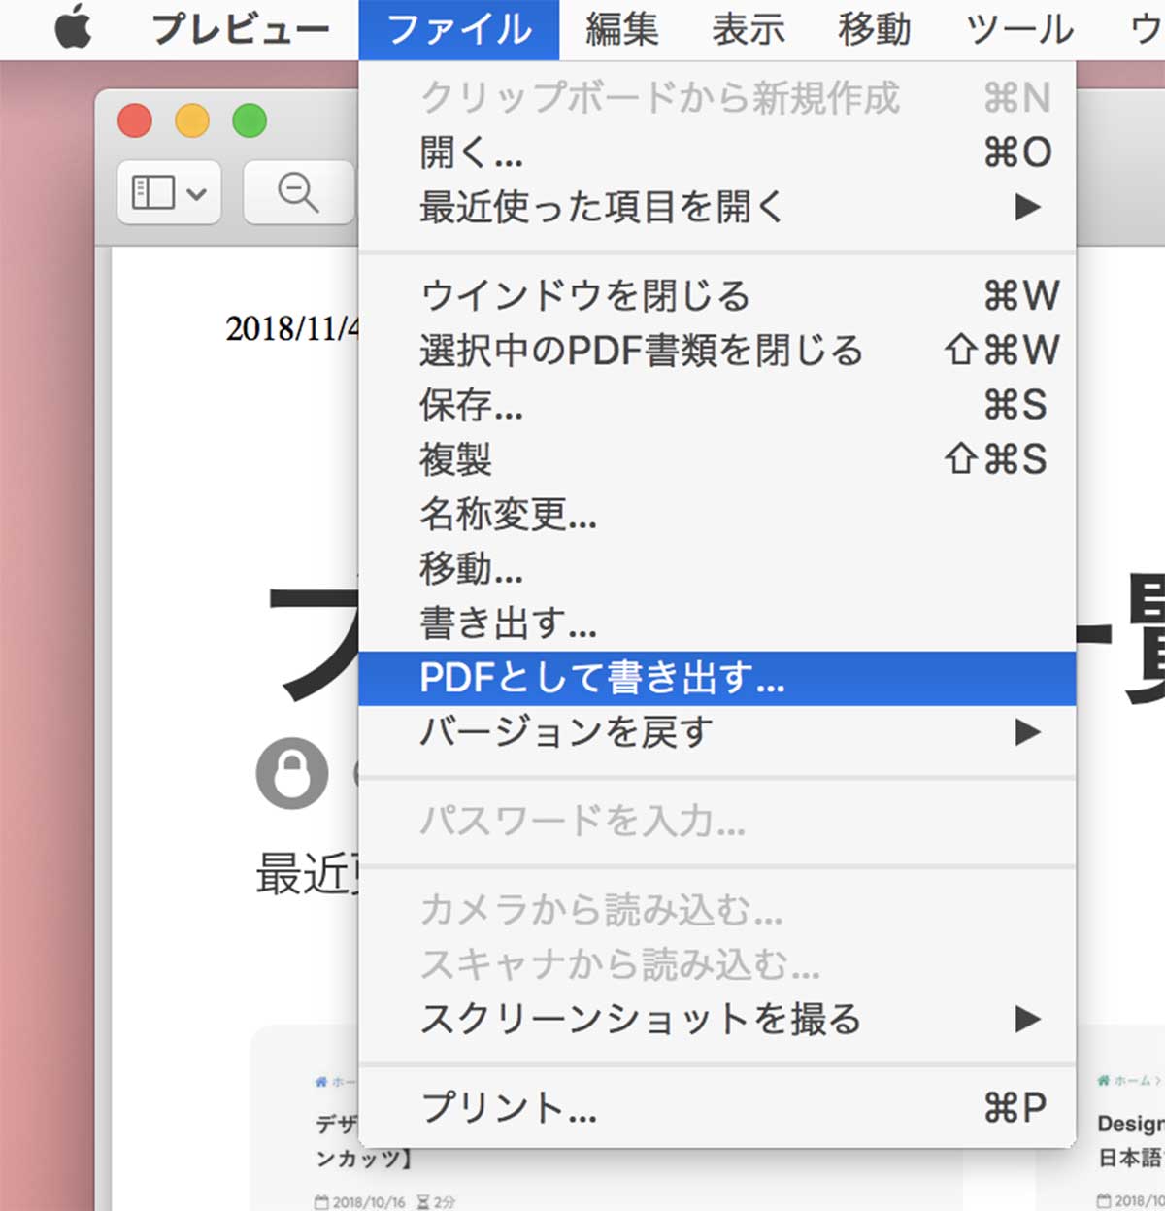This screenshot has height=1211, width=1165.
Task: Click the red close window button
Action: click(x=135, y=121)
